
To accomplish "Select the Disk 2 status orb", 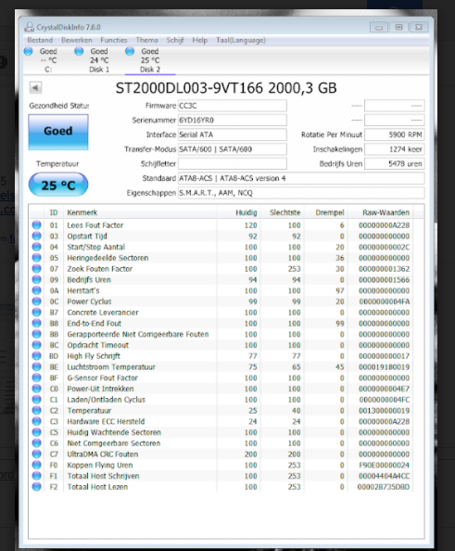I will point(130,51).
